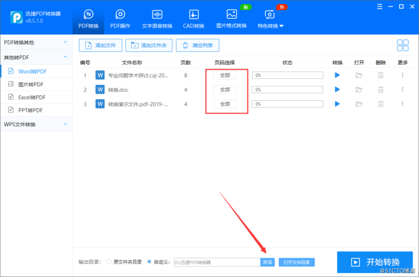Image resolution: width=419 pixels, height=277 pixels.
Task: Click the 开始转换 button
Action: [375, 263]
